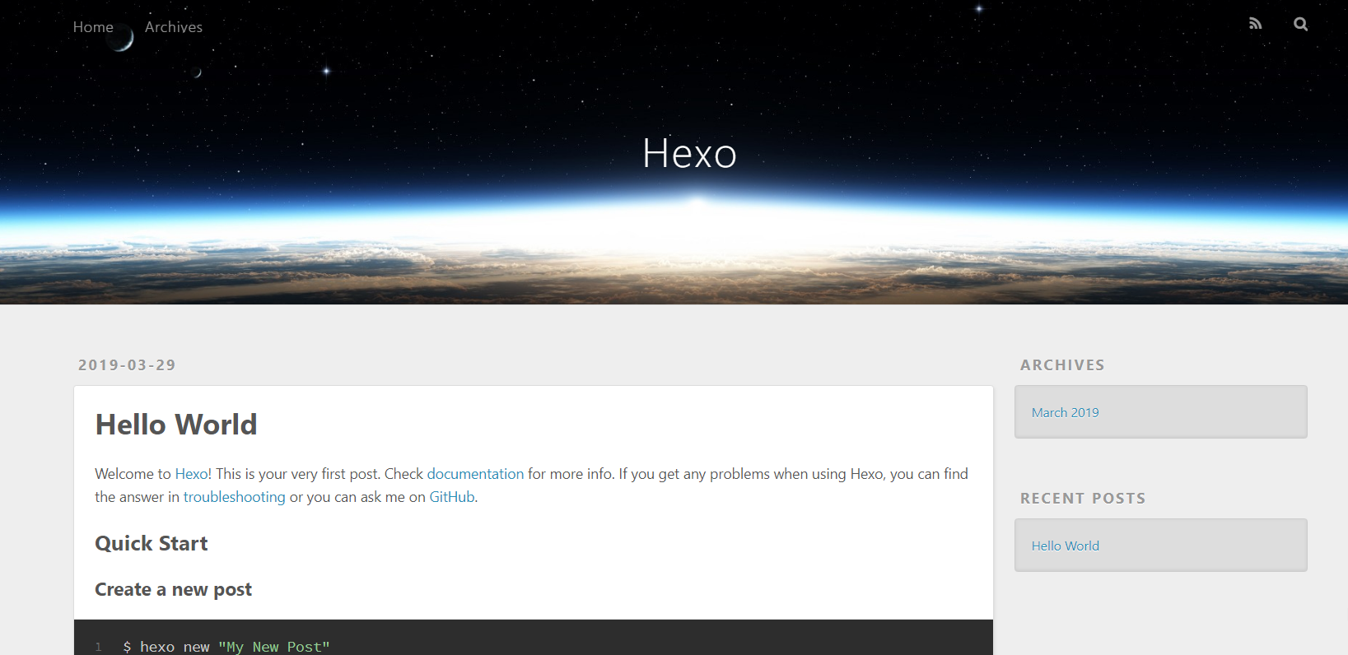Image resolution: width=1348 pixels, height=655 pixels.
Task: Open the 2019-03-29 post date link
Action: coord(127,365)
